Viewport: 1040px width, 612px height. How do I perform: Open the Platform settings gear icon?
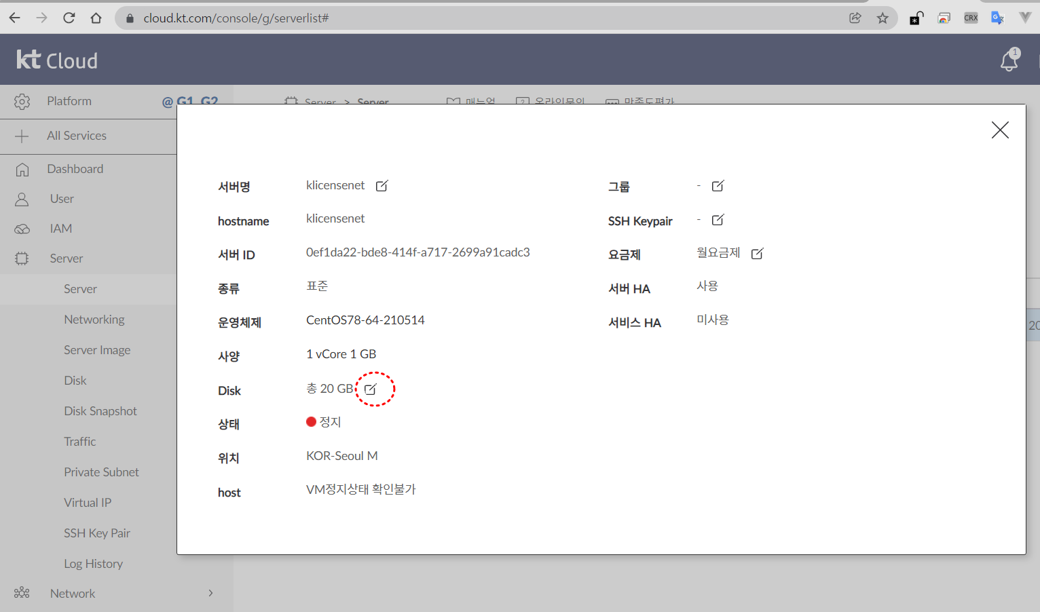point(22,102)
